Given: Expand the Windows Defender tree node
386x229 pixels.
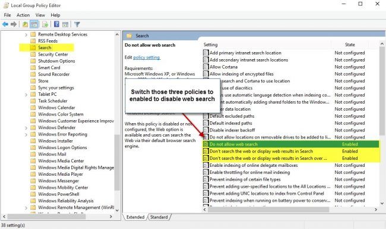Looking at the screenshot, I should pos(26,128).
